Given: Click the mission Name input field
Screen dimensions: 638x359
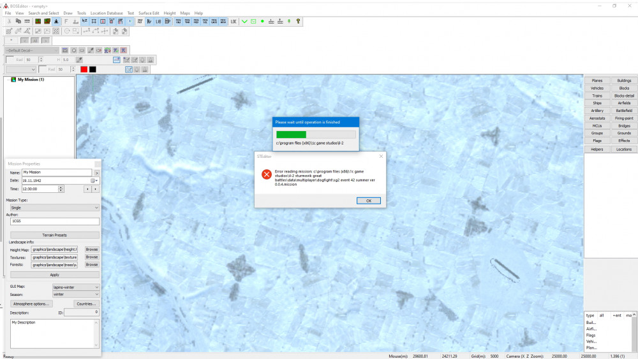Looking at the screenshot, I should tap(57, 172).
